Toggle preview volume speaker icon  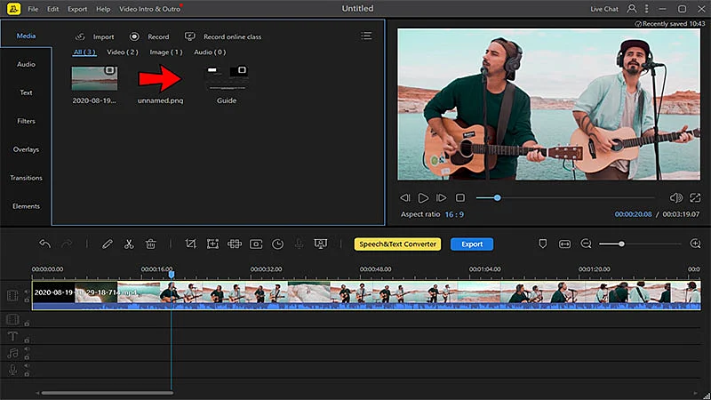(x=675, y=197)
